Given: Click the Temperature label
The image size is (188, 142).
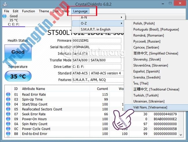Looking at the screenshot, I should click(18, 66).
